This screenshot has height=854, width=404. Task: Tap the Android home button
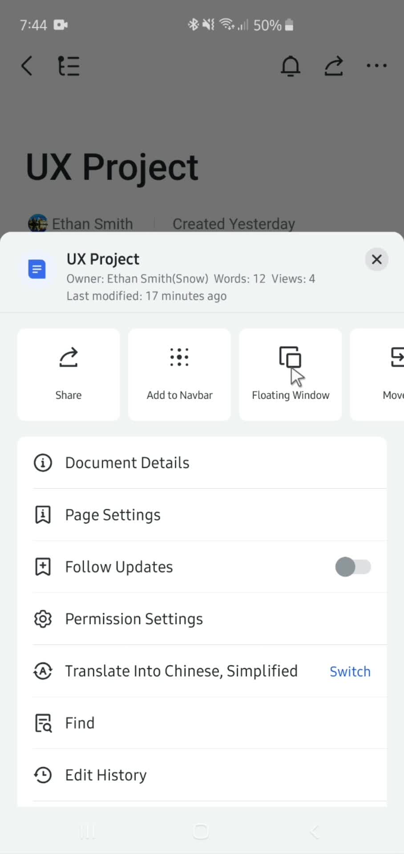pyautogui.click(x=201, y=831)
